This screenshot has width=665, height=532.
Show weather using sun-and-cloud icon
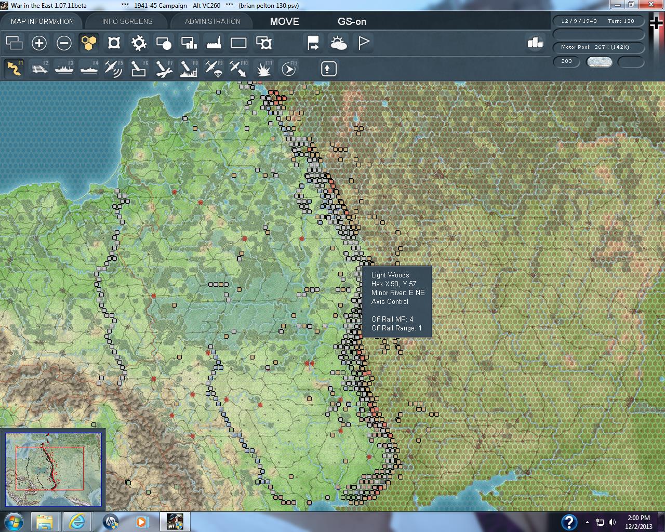point(338,43)
